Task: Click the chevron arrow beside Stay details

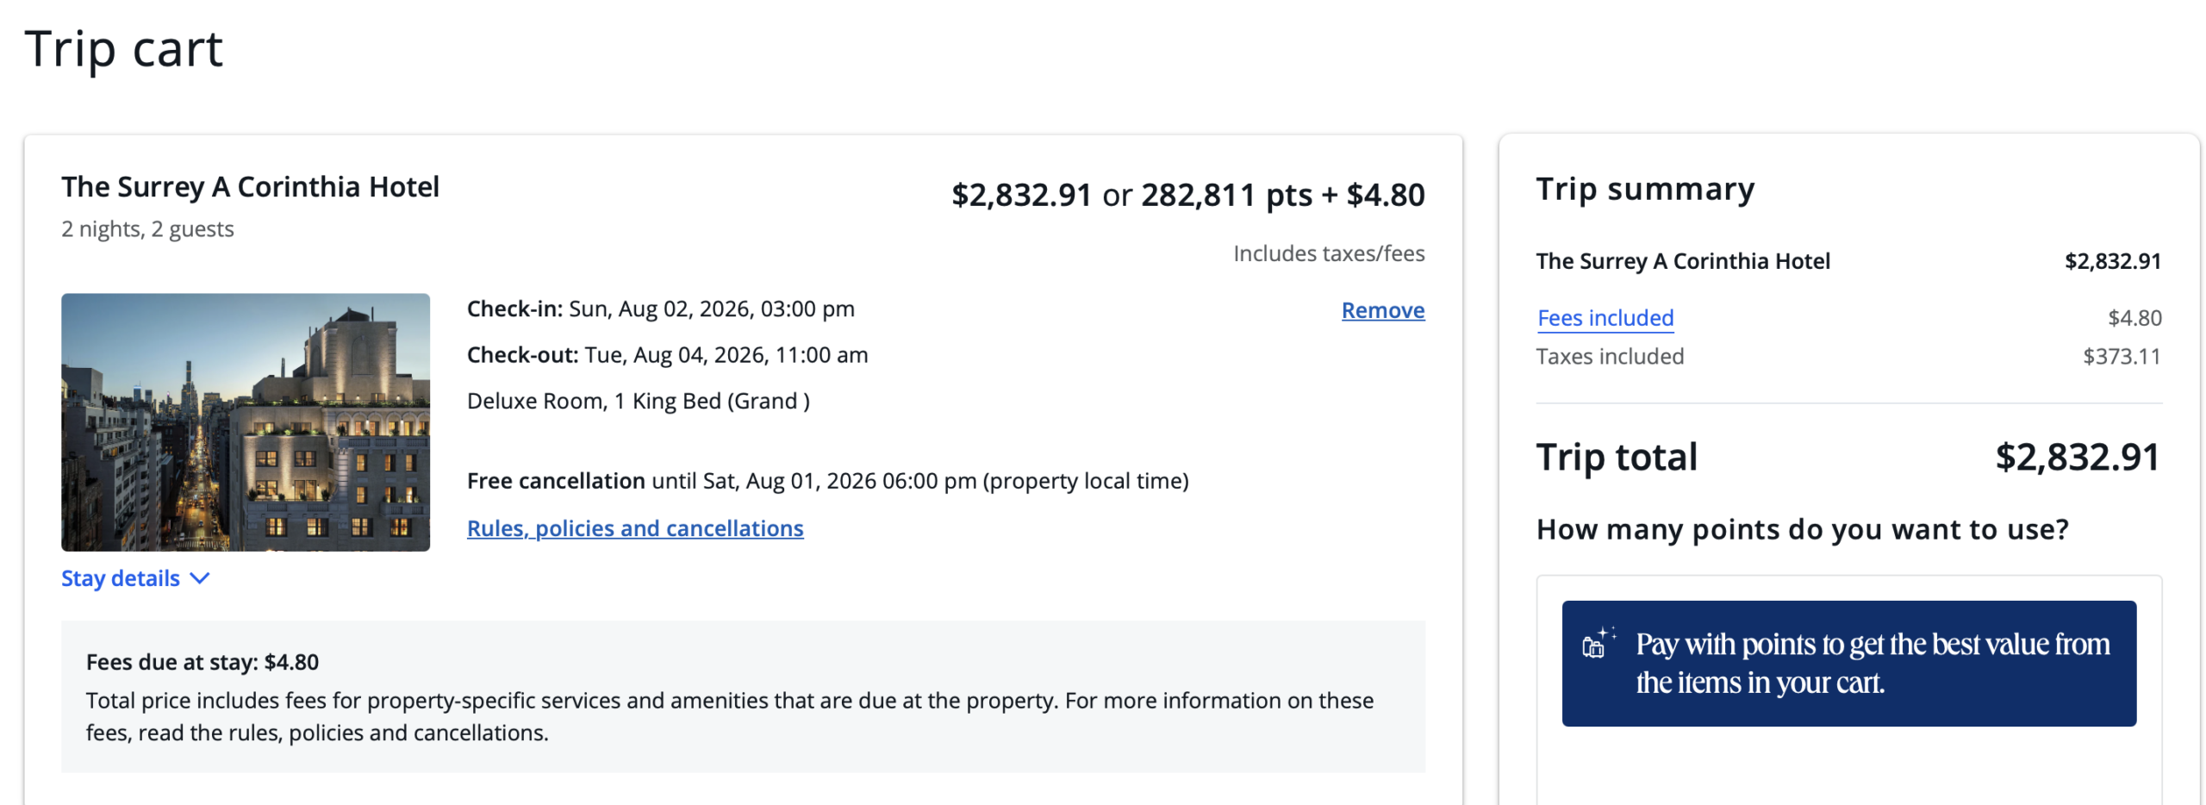Action: (199, 578)
